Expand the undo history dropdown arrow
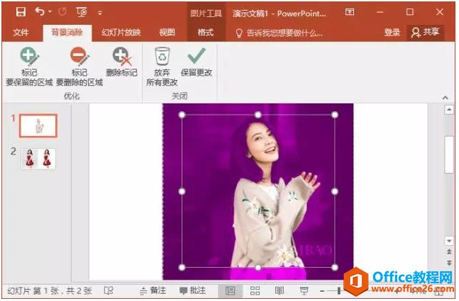 [50, 12]
